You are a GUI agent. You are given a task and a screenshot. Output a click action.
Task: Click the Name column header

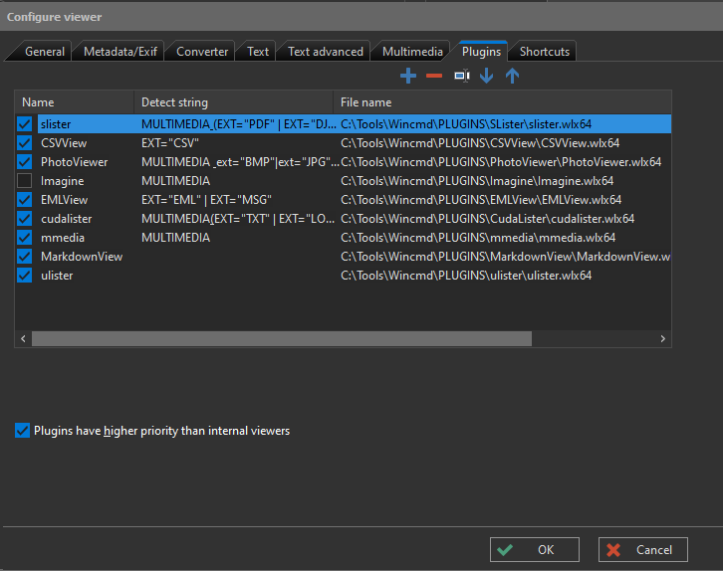point(75,102)
